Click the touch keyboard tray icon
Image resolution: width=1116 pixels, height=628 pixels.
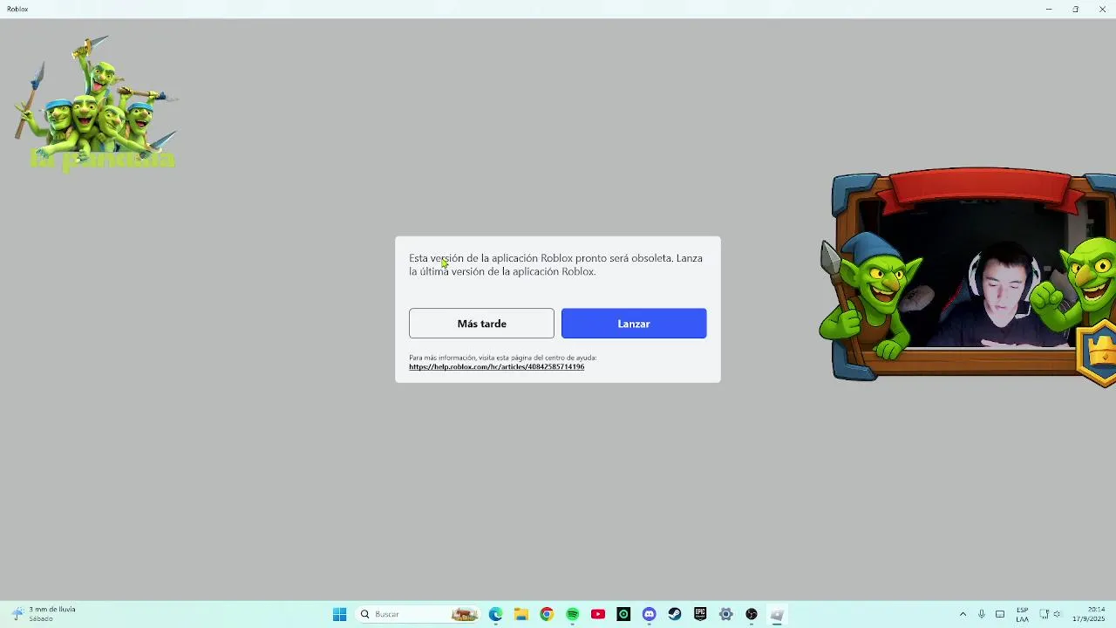click(1000, 614)
